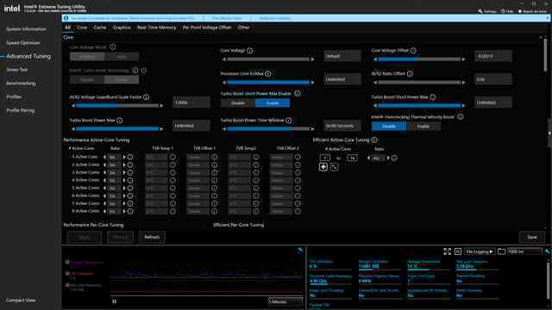Open Benchmarking in the sidebar

click(21, 84)
